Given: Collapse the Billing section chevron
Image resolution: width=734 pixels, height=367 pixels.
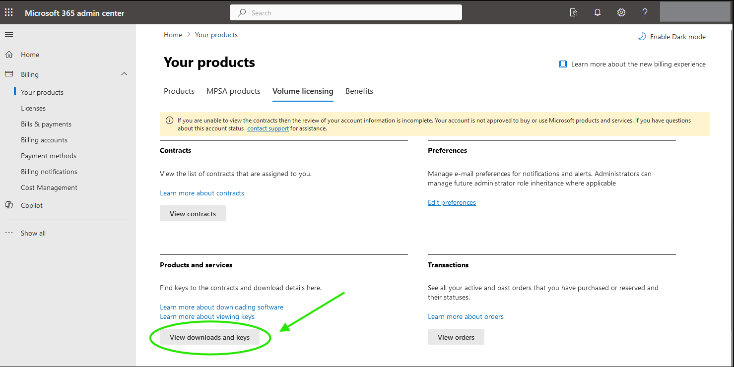Looking at the screenshot, I should 124,73.
